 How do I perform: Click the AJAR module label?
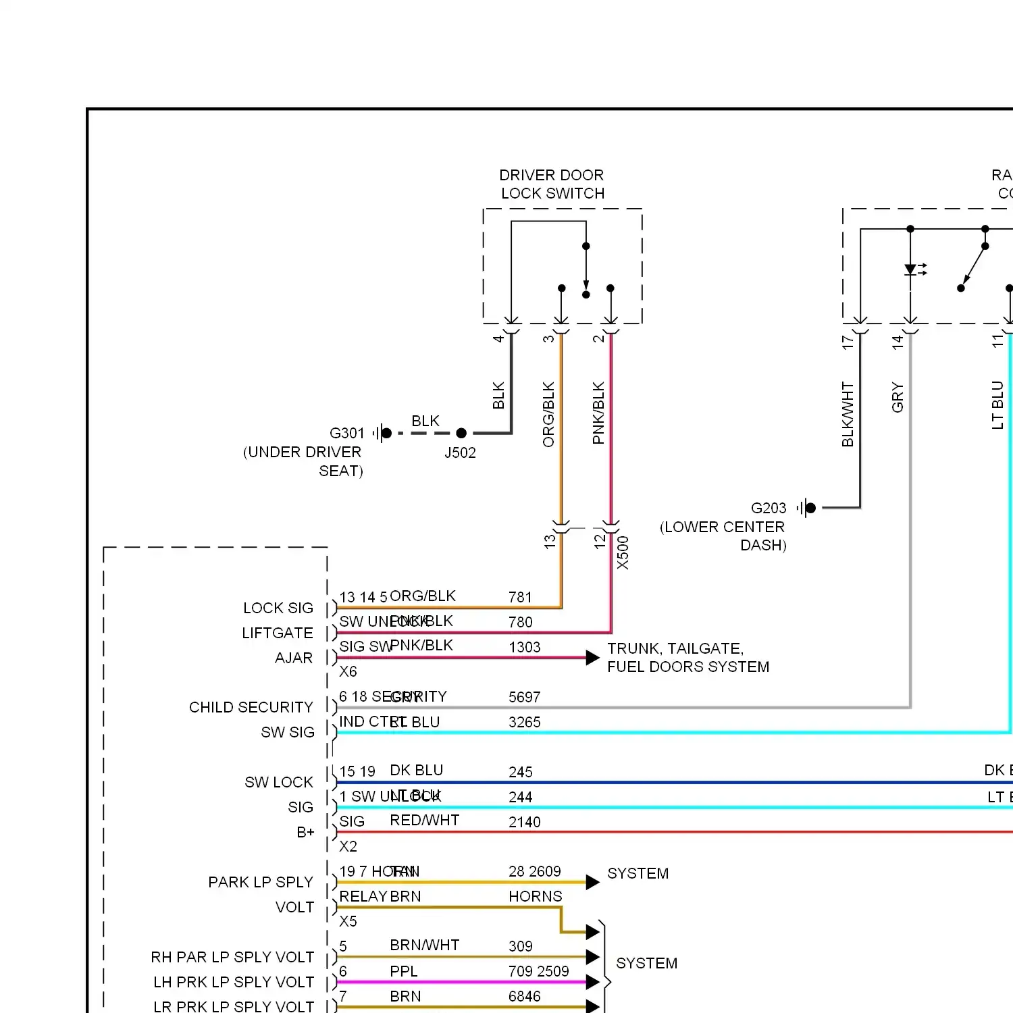click(294, 658)
